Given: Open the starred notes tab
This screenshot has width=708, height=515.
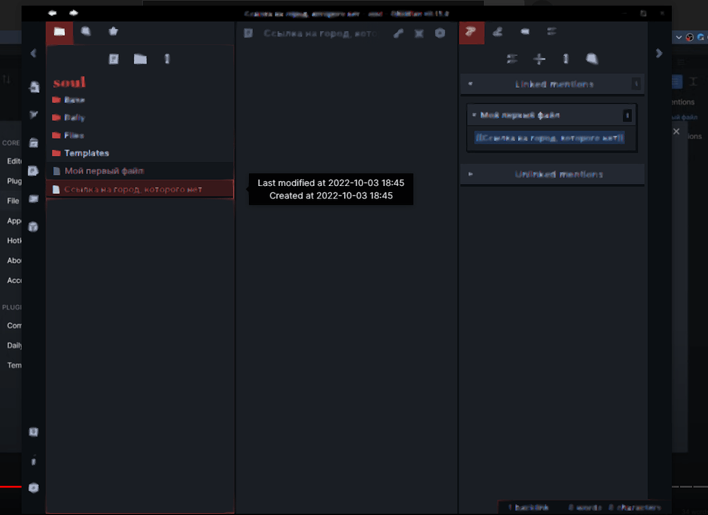Looking at the screenshot, I should click(113, 32).
